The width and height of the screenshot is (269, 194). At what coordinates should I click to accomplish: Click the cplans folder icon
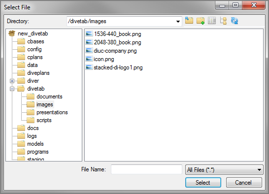(21, 57)
